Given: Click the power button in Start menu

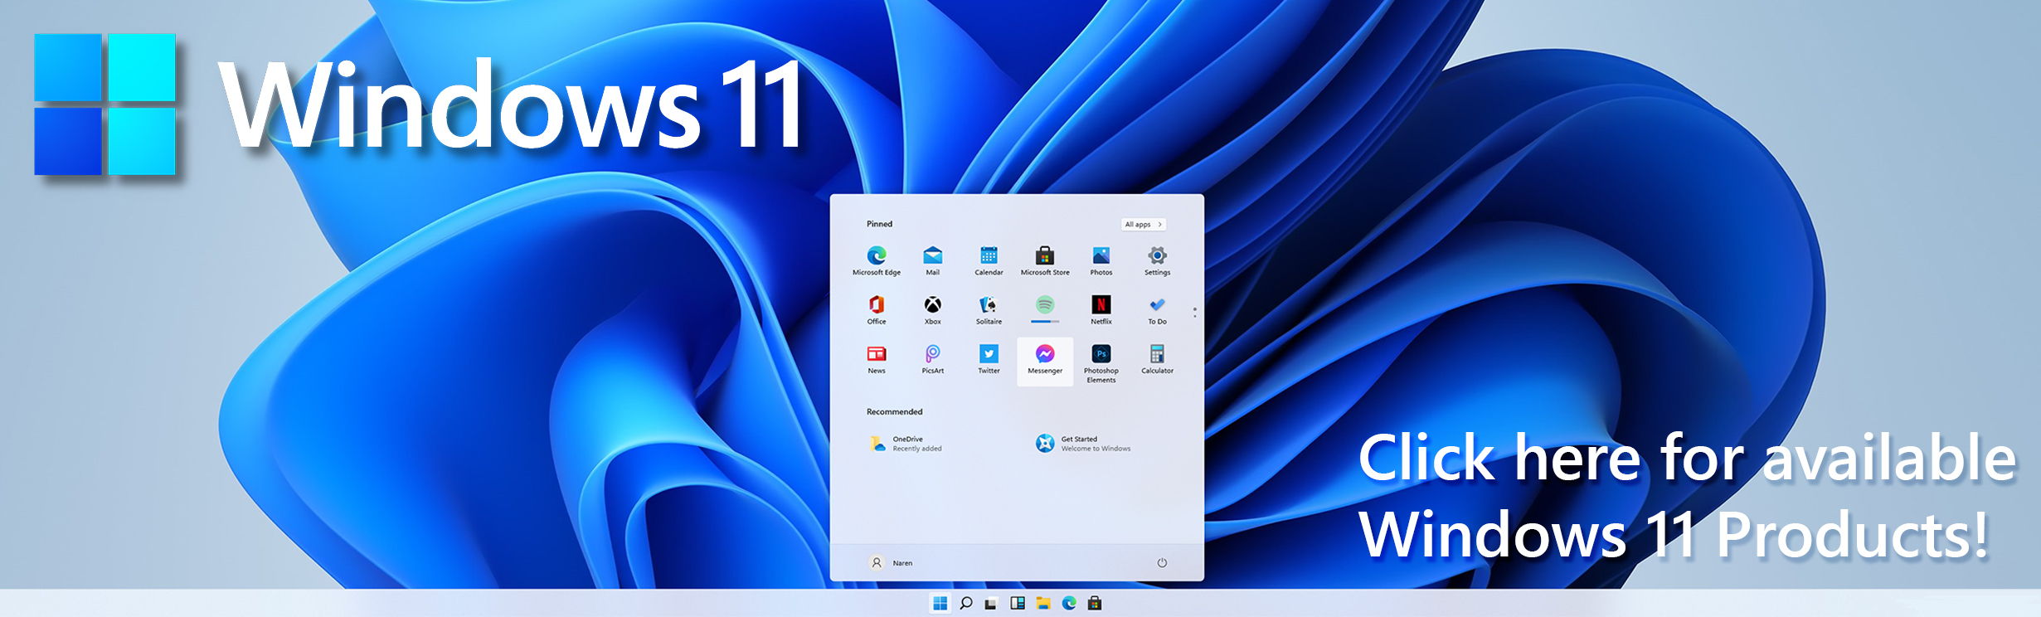Looking at the screenshot, I should click(x=1162, y=562).
